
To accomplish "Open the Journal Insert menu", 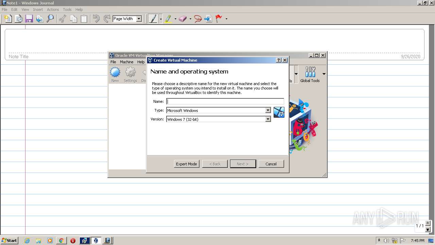I will point(38,10).
